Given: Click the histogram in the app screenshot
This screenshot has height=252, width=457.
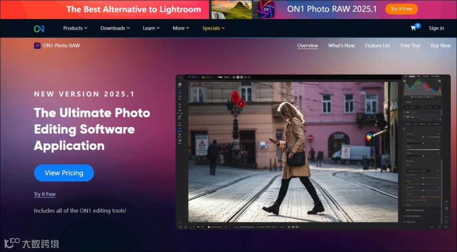Looking at the screenshot, I should point(422,88).
